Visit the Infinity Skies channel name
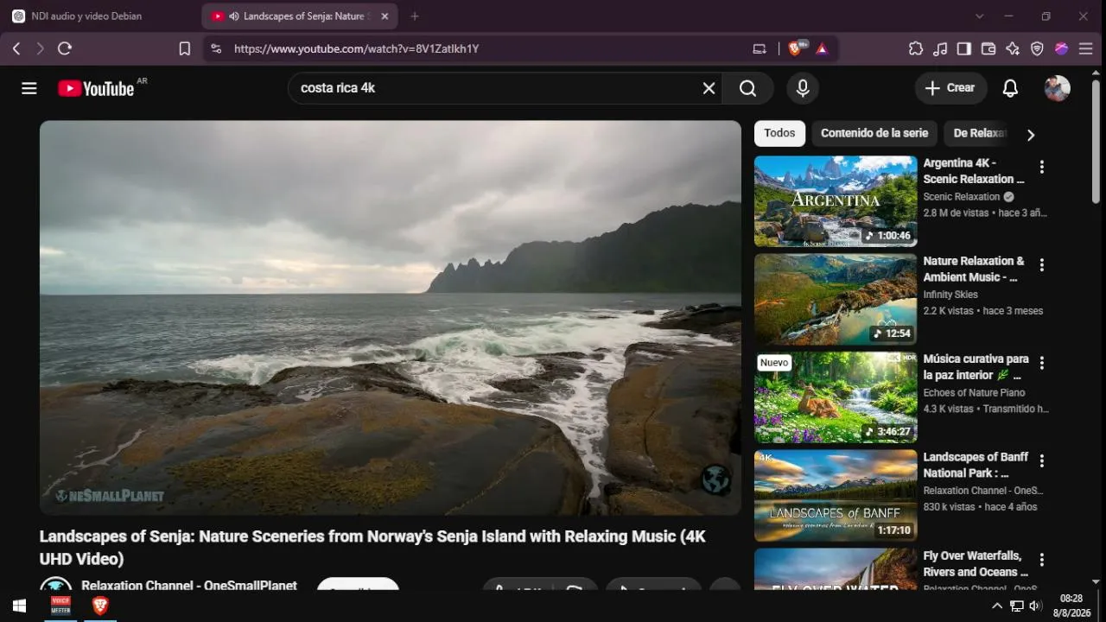The height and width of the screenshot is (622, 1106). pyautogui.click(x=950, y=295)
